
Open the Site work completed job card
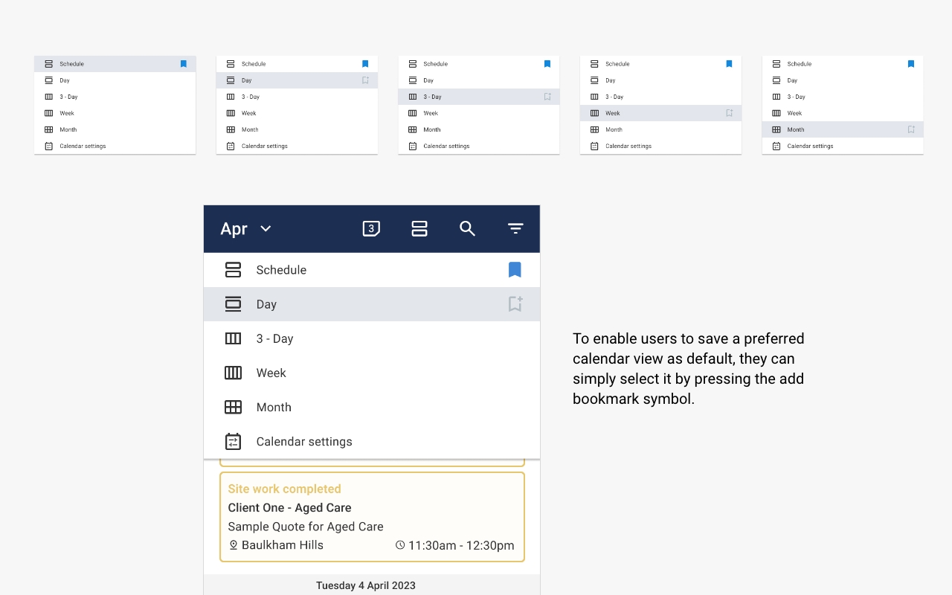(x=372, y=517)
